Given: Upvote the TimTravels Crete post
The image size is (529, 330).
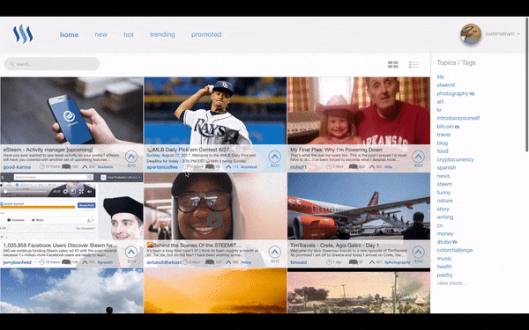Looking at the screenshot, I should click(418, 252).
